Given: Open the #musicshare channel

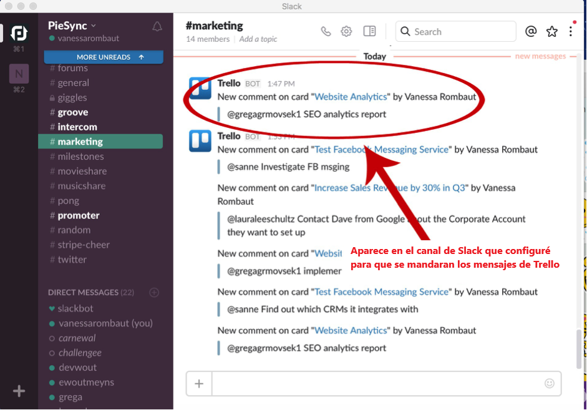Looking at the screenshot, I should coord(77,186).
